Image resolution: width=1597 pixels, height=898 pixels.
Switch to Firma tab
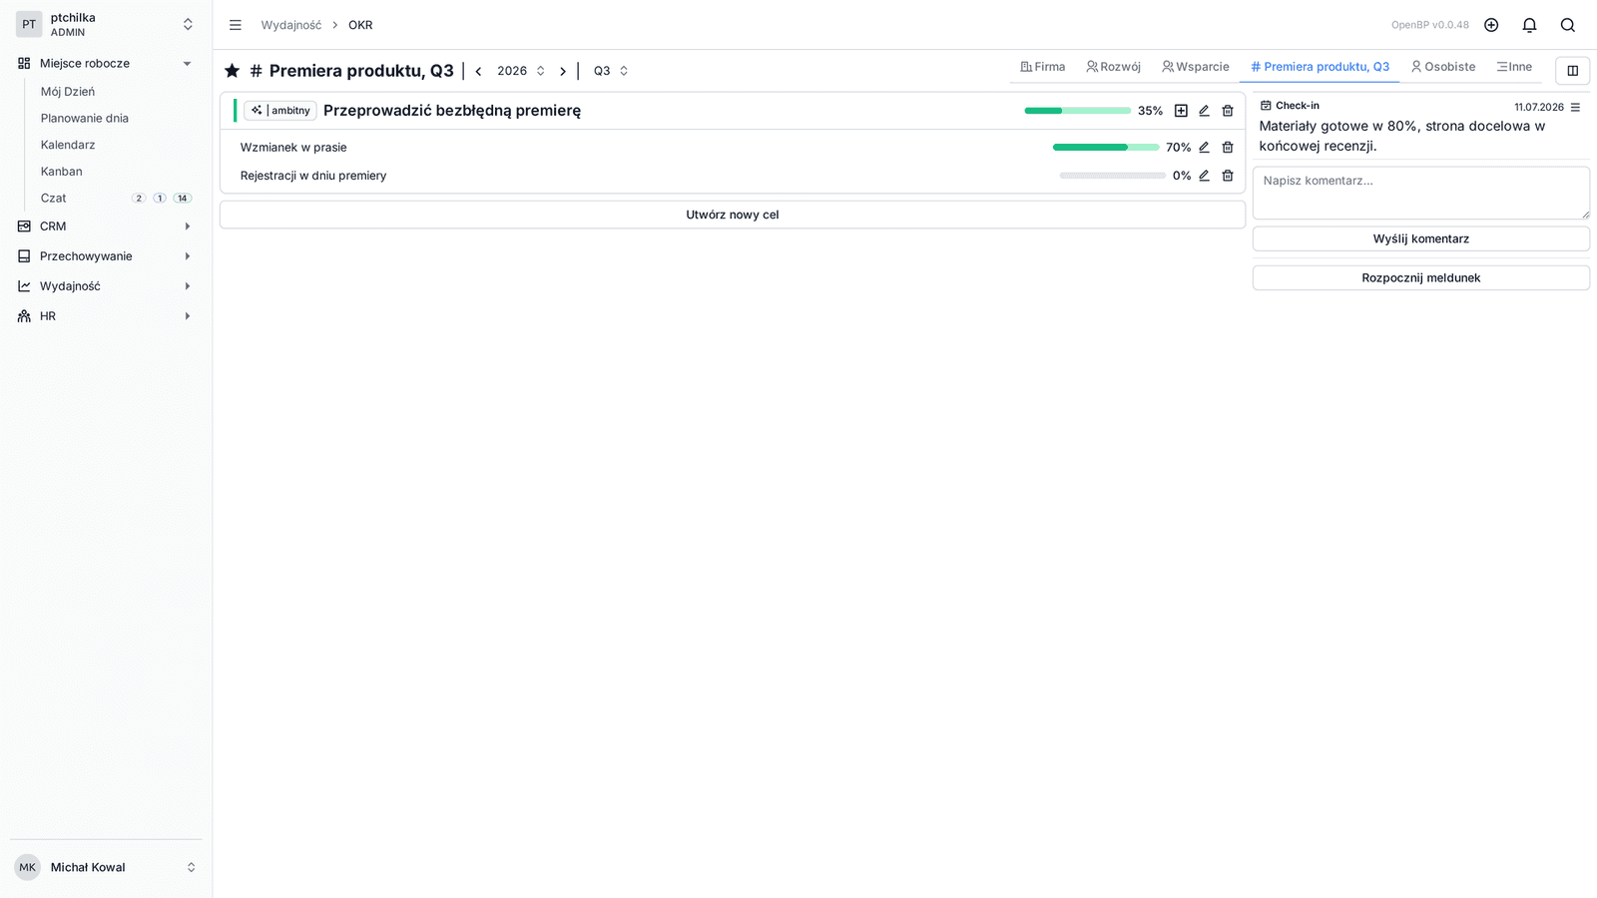(x=1042, y=67)
